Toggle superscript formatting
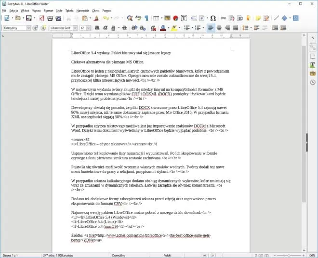This screenshot has height=258, width=318. (134, 28)
